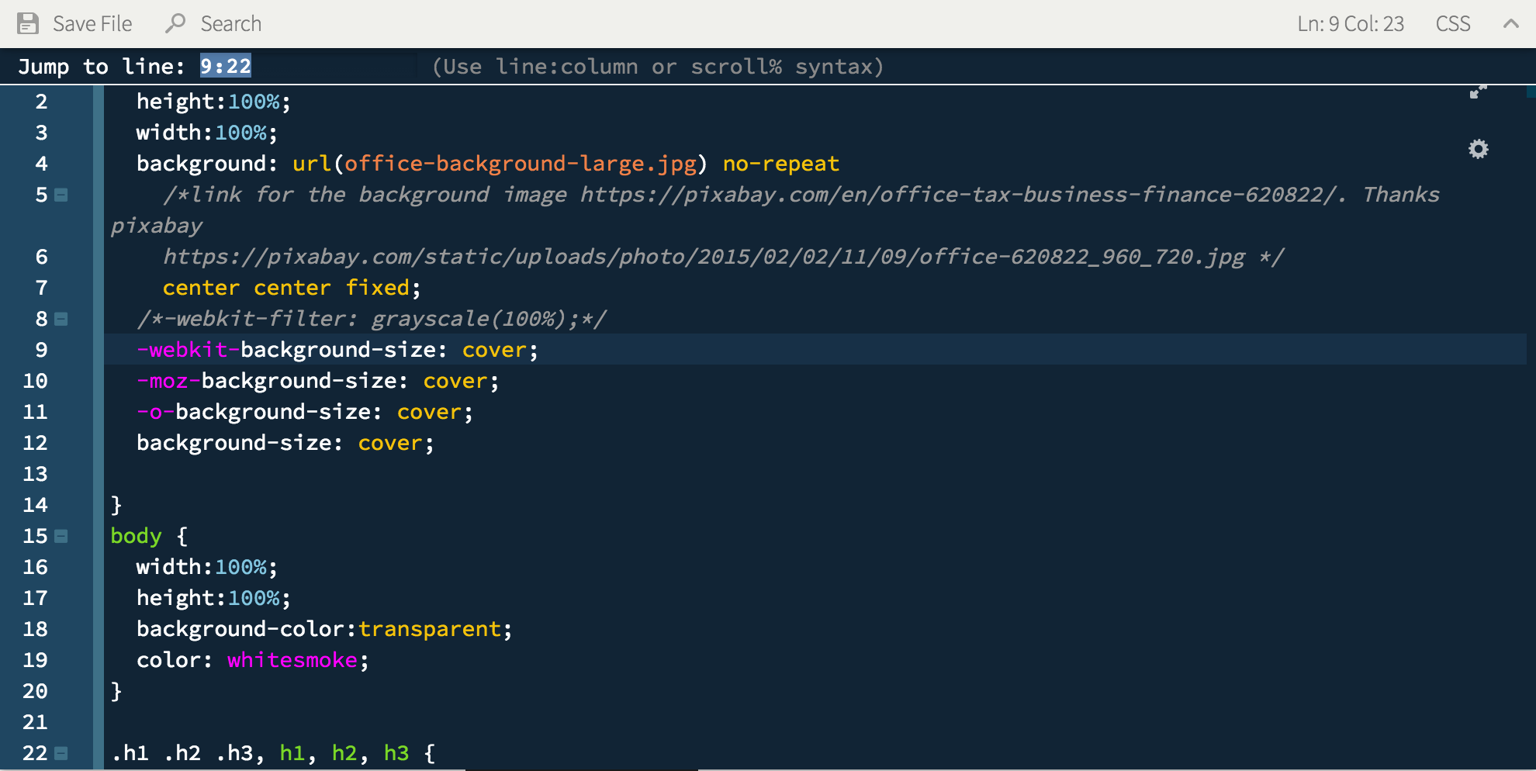Viewport: 1536px width, 771px height.
Task: Click the Ln: 9 Col: 23 position indicator
Action: (1350, 24)
